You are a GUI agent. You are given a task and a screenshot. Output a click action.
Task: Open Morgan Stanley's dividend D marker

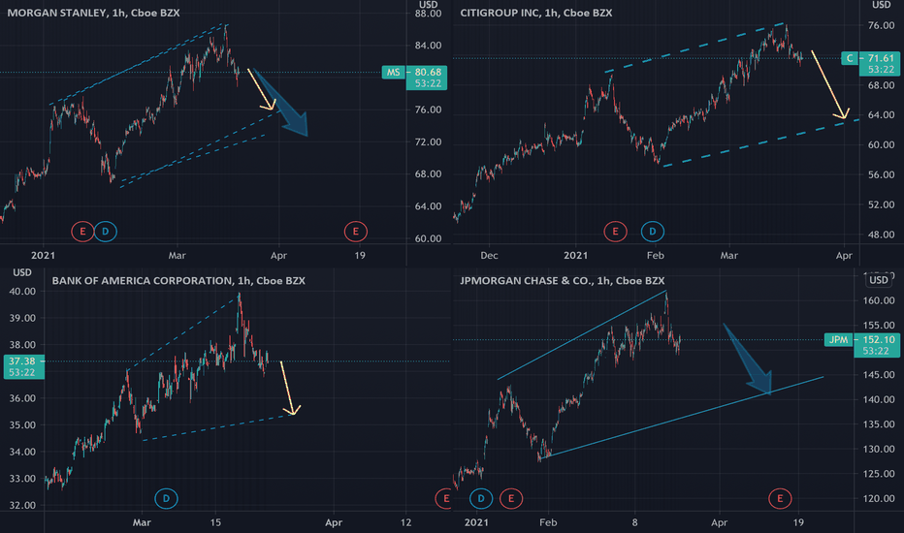[105, 232]
